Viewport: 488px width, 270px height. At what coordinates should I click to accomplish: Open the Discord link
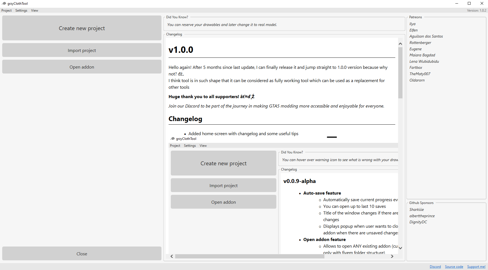pos(435,266)
